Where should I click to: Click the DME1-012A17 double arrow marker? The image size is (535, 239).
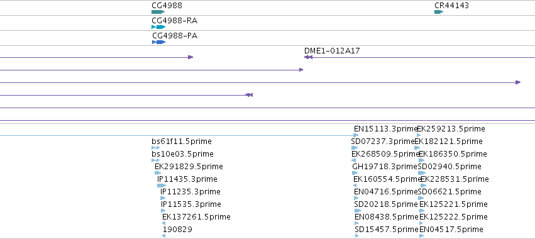pyautogui.click(x=308, y=57)
